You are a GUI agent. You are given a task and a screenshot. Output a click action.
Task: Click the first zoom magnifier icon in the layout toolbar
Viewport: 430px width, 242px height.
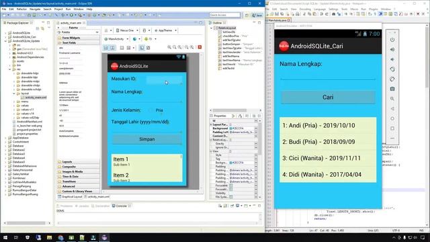pos(169,47)
